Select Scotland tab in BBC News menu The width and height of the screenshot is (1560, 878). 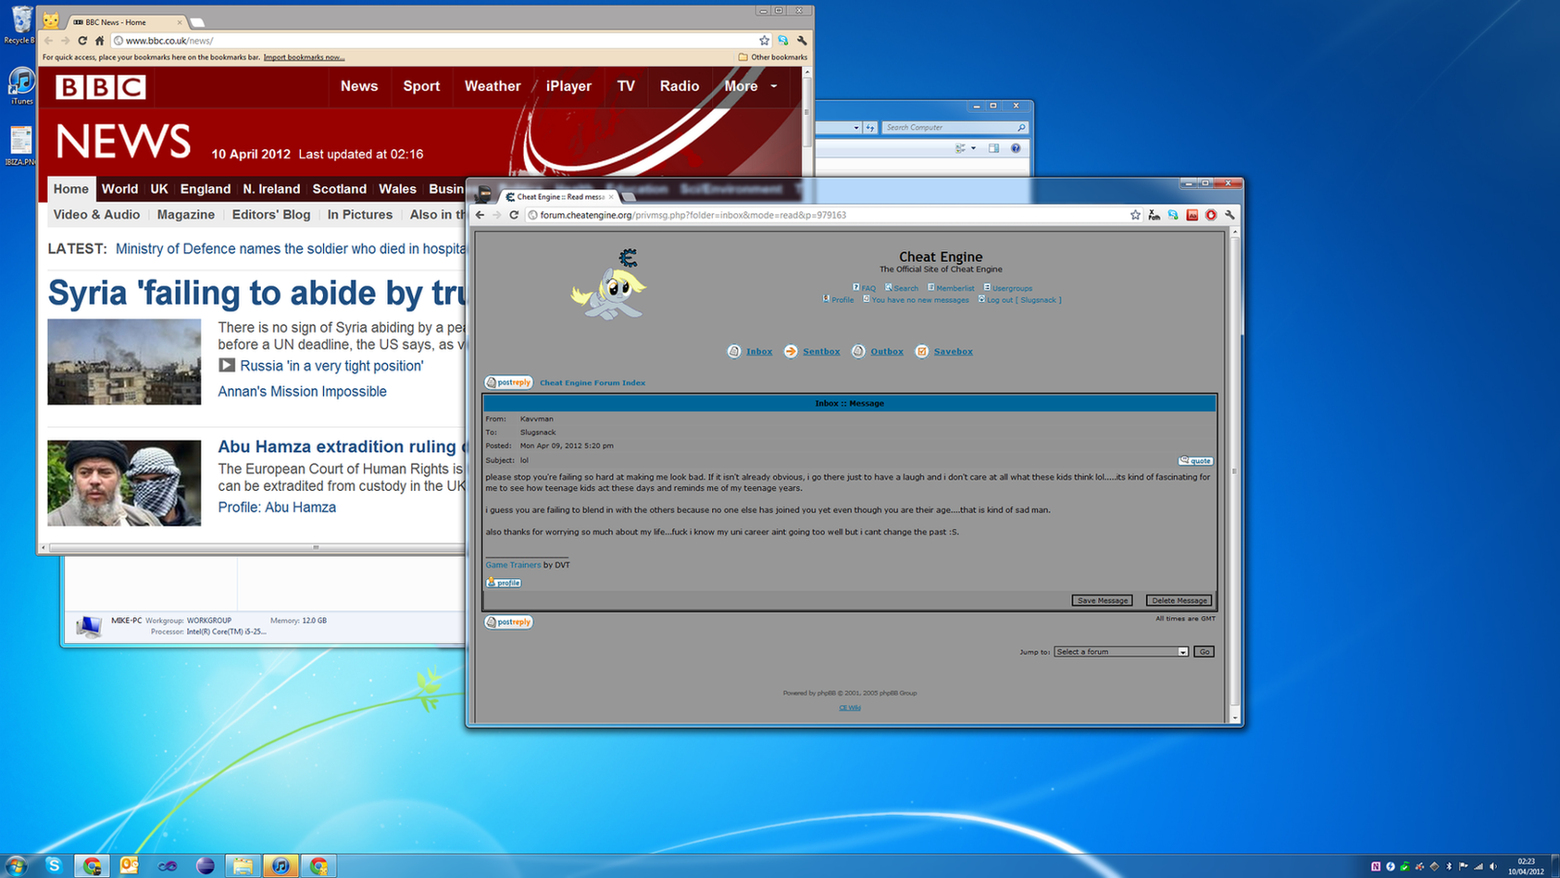pos(339,189)
